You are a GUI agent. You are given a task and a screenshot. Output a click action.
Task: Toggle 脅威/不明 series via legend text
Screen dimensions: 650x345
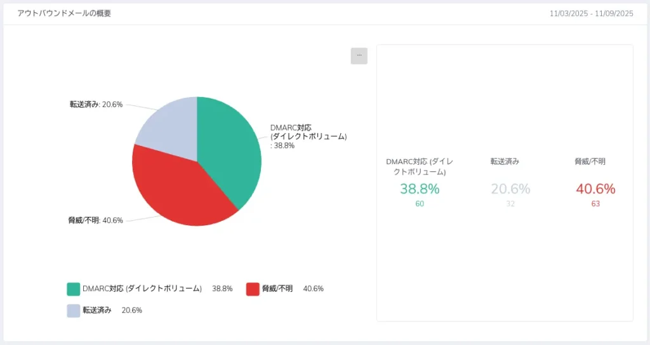point(277,289)
